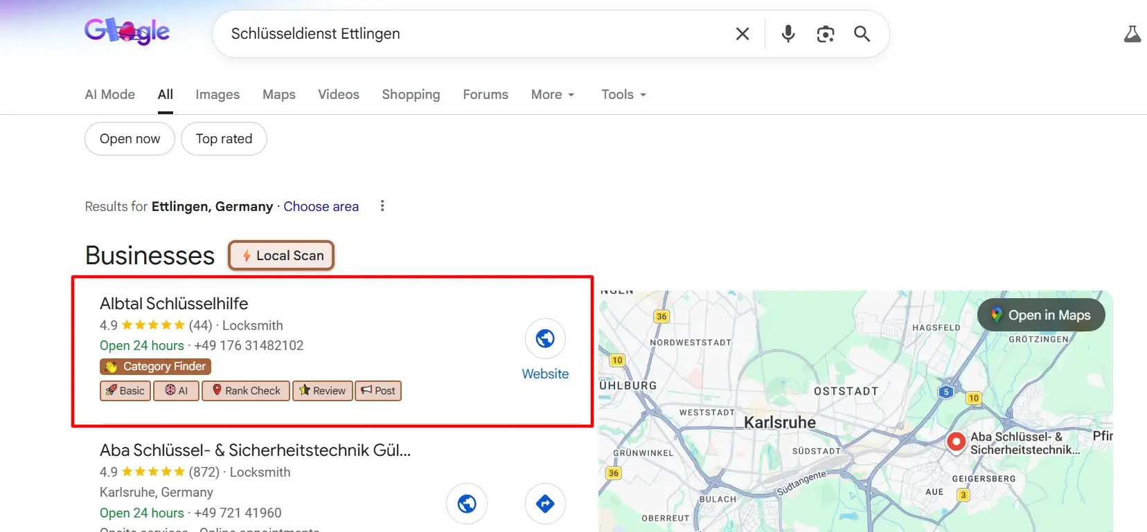This screenshot has width=1147, height=532.
Task: Open the three-dot location options menu
Action: (x=382, y=206)
